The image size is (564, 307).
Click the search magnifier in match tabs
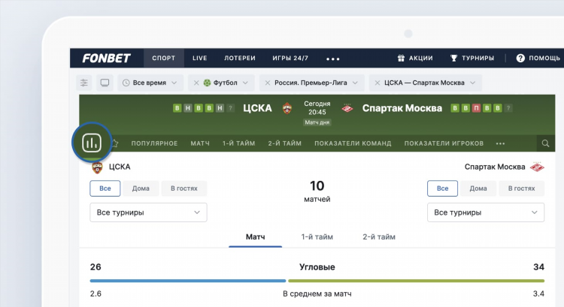[x=545, y=143]
